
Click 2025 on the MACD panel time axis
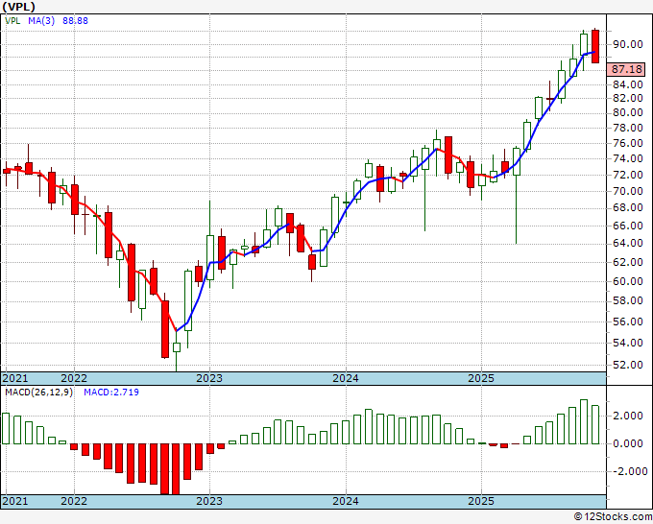click(481, 501)
